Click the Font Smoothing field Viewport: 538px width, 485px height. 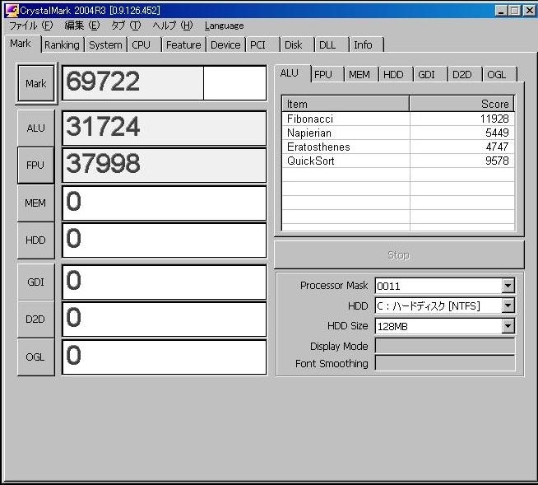(x=445, y=363)
